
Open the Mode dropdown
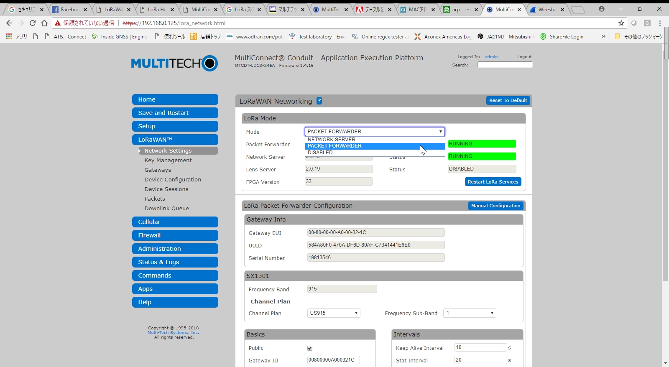(375, 132)
